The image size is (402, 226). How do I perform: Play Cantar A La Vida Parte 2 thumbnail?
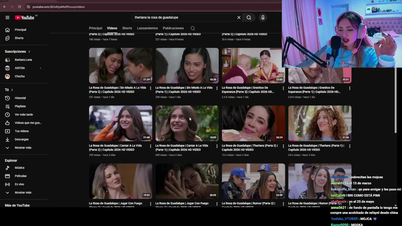pos(121,123)
